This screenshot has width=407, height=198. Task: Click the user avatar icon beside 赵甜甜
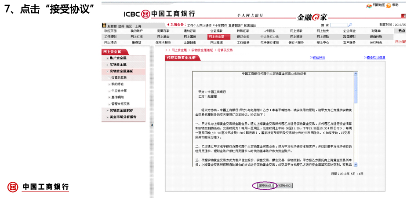click(x=104, y=26)
